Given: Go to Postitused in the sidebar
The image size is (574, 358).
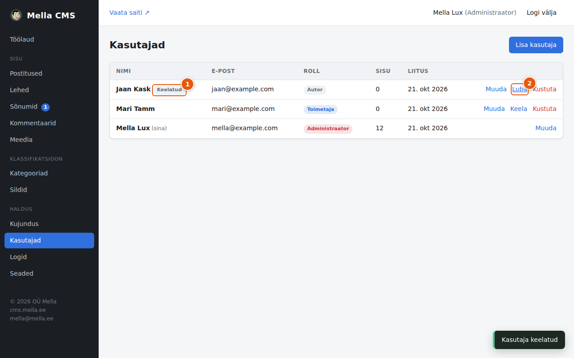Looking at the screenshot, I should 49,73.
